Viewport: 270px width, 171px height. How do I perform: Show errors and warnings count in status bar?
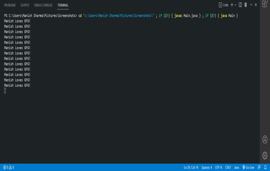(x=9, y=167)
